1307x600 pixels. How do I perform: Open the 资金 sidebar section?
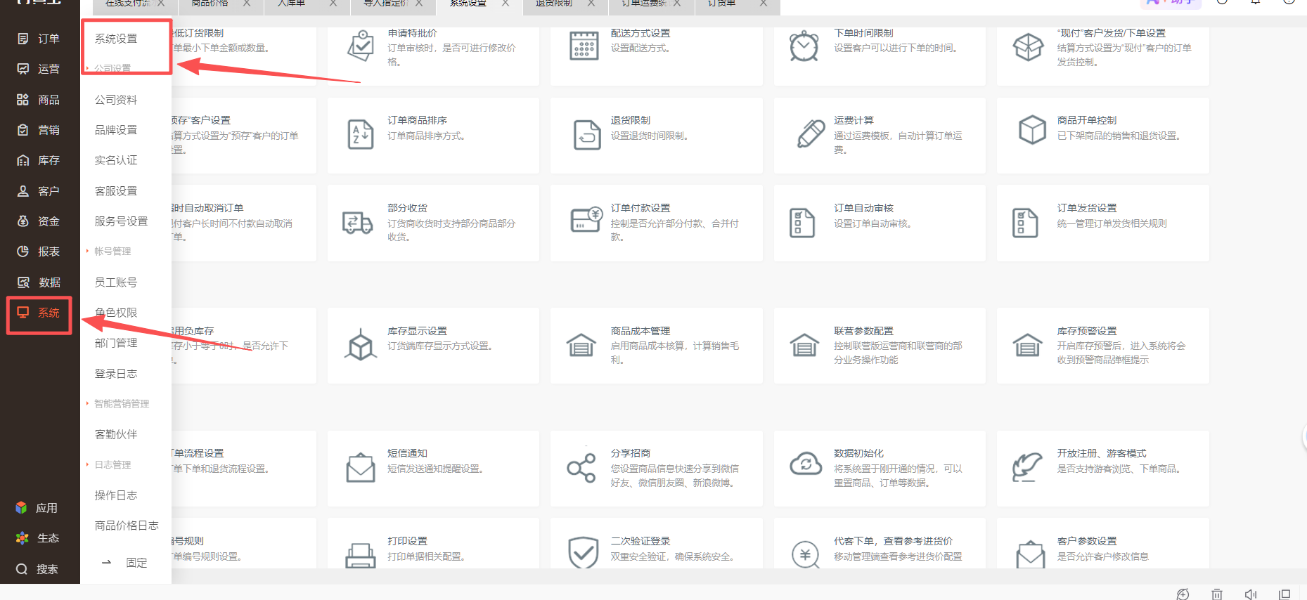39,221
